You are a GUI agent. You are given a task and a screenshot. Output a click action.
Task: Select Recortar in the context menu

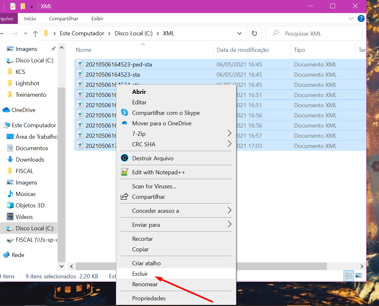point(142,239)
